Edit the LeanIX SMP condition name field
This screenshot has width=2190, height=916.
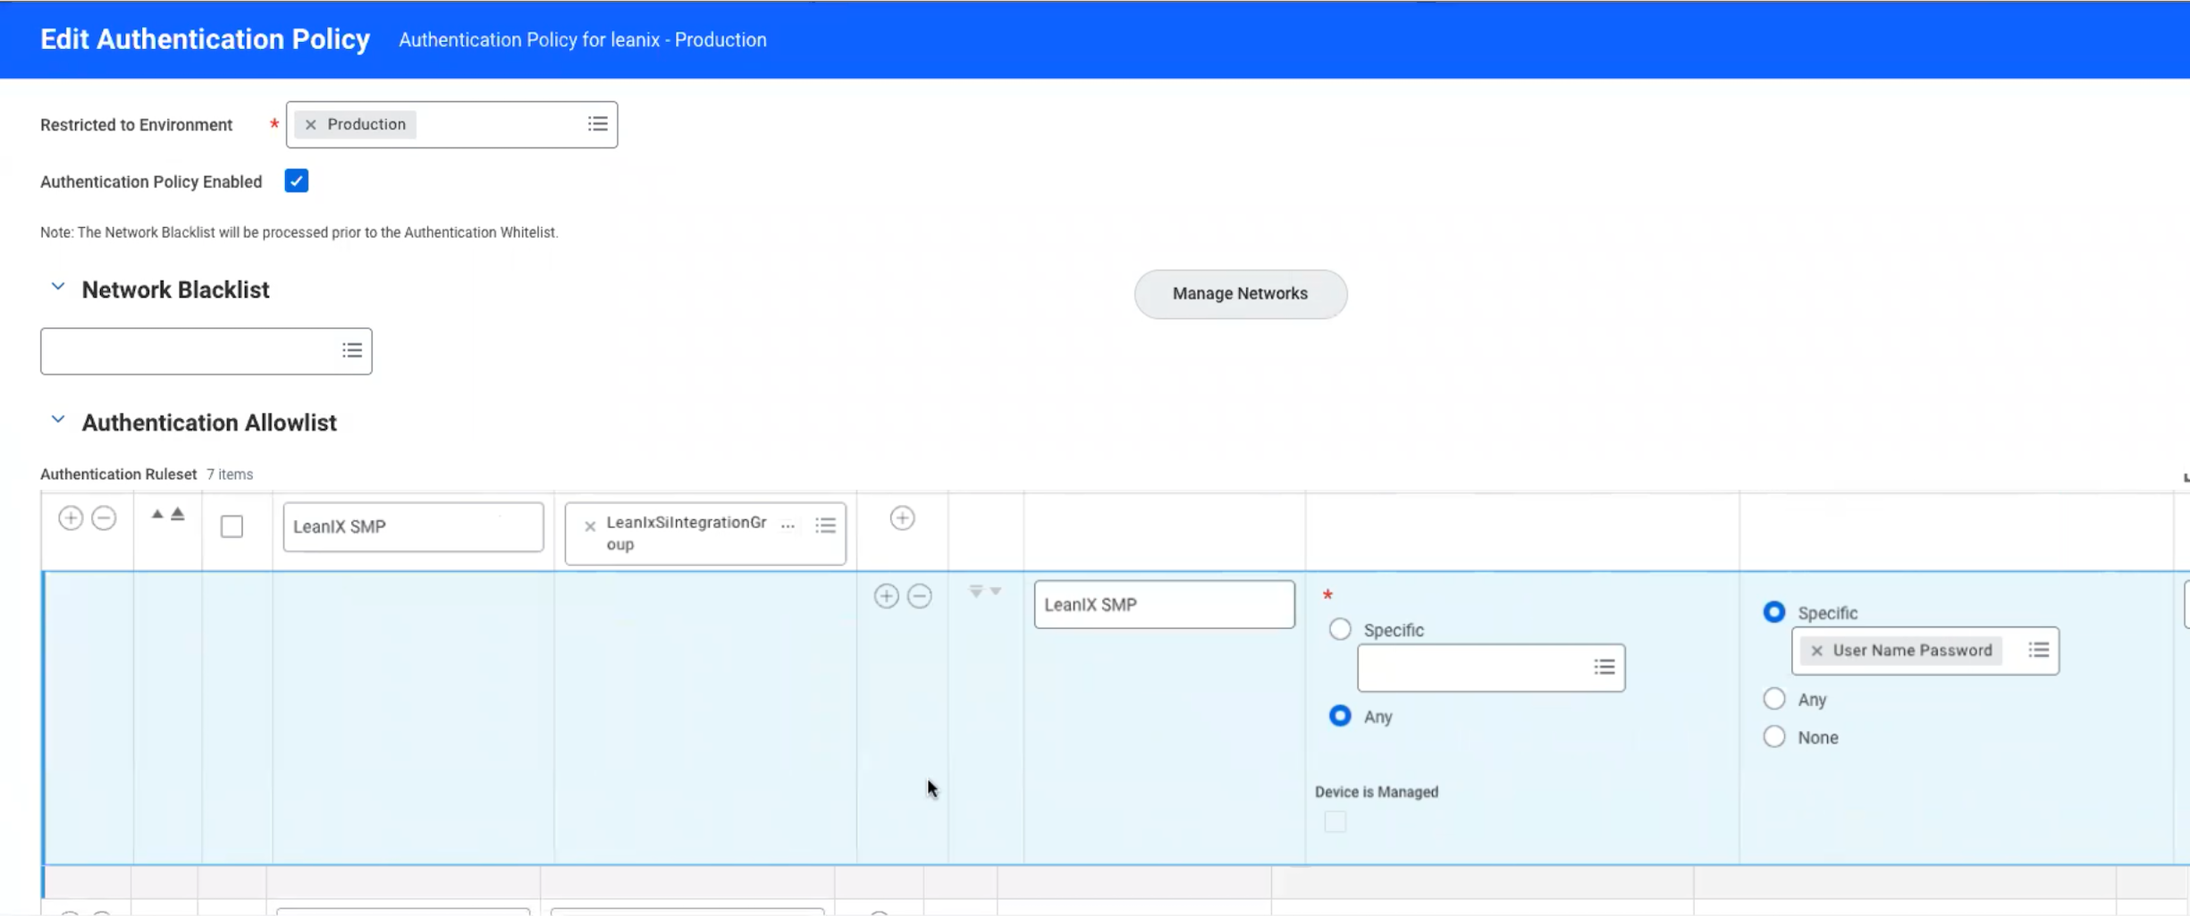pos(1164,604)
